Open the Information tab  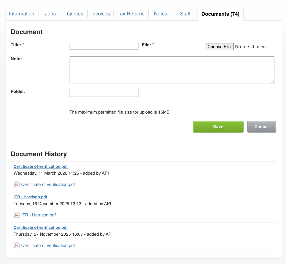pos(21,14)
